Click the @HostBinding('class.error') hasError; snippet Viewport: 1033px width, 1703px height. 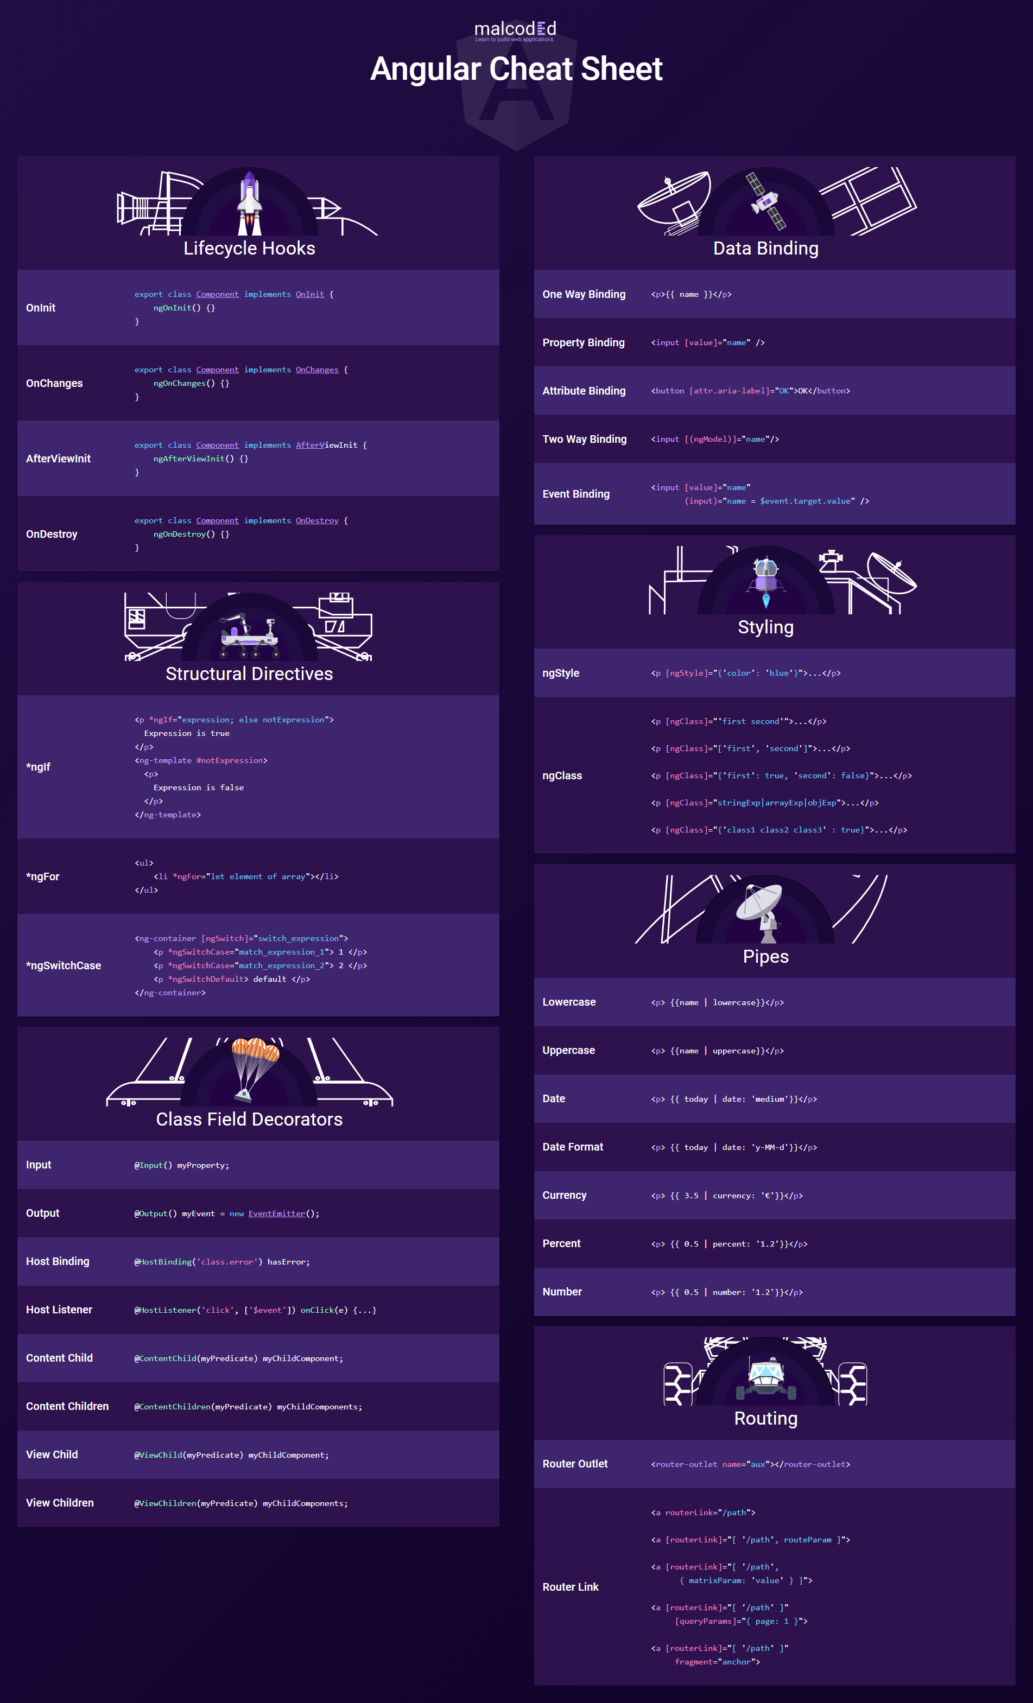[222, 1262]
